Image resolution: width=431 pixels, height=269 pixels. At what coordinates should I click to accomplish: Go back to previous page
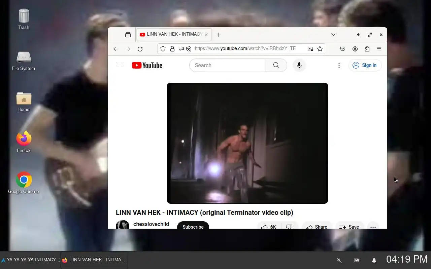point(116,49)
